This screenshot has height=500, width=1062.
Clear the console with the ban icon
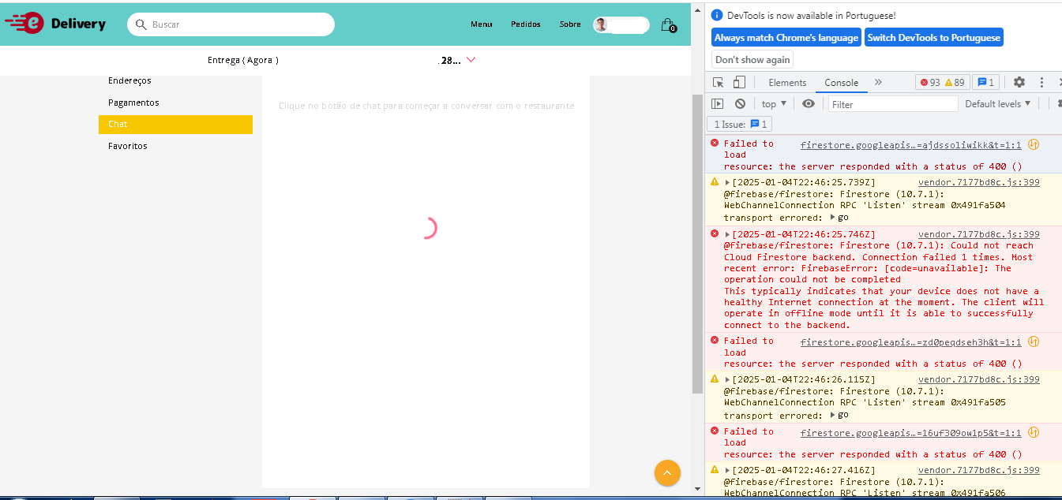click(x=740, y=103)
